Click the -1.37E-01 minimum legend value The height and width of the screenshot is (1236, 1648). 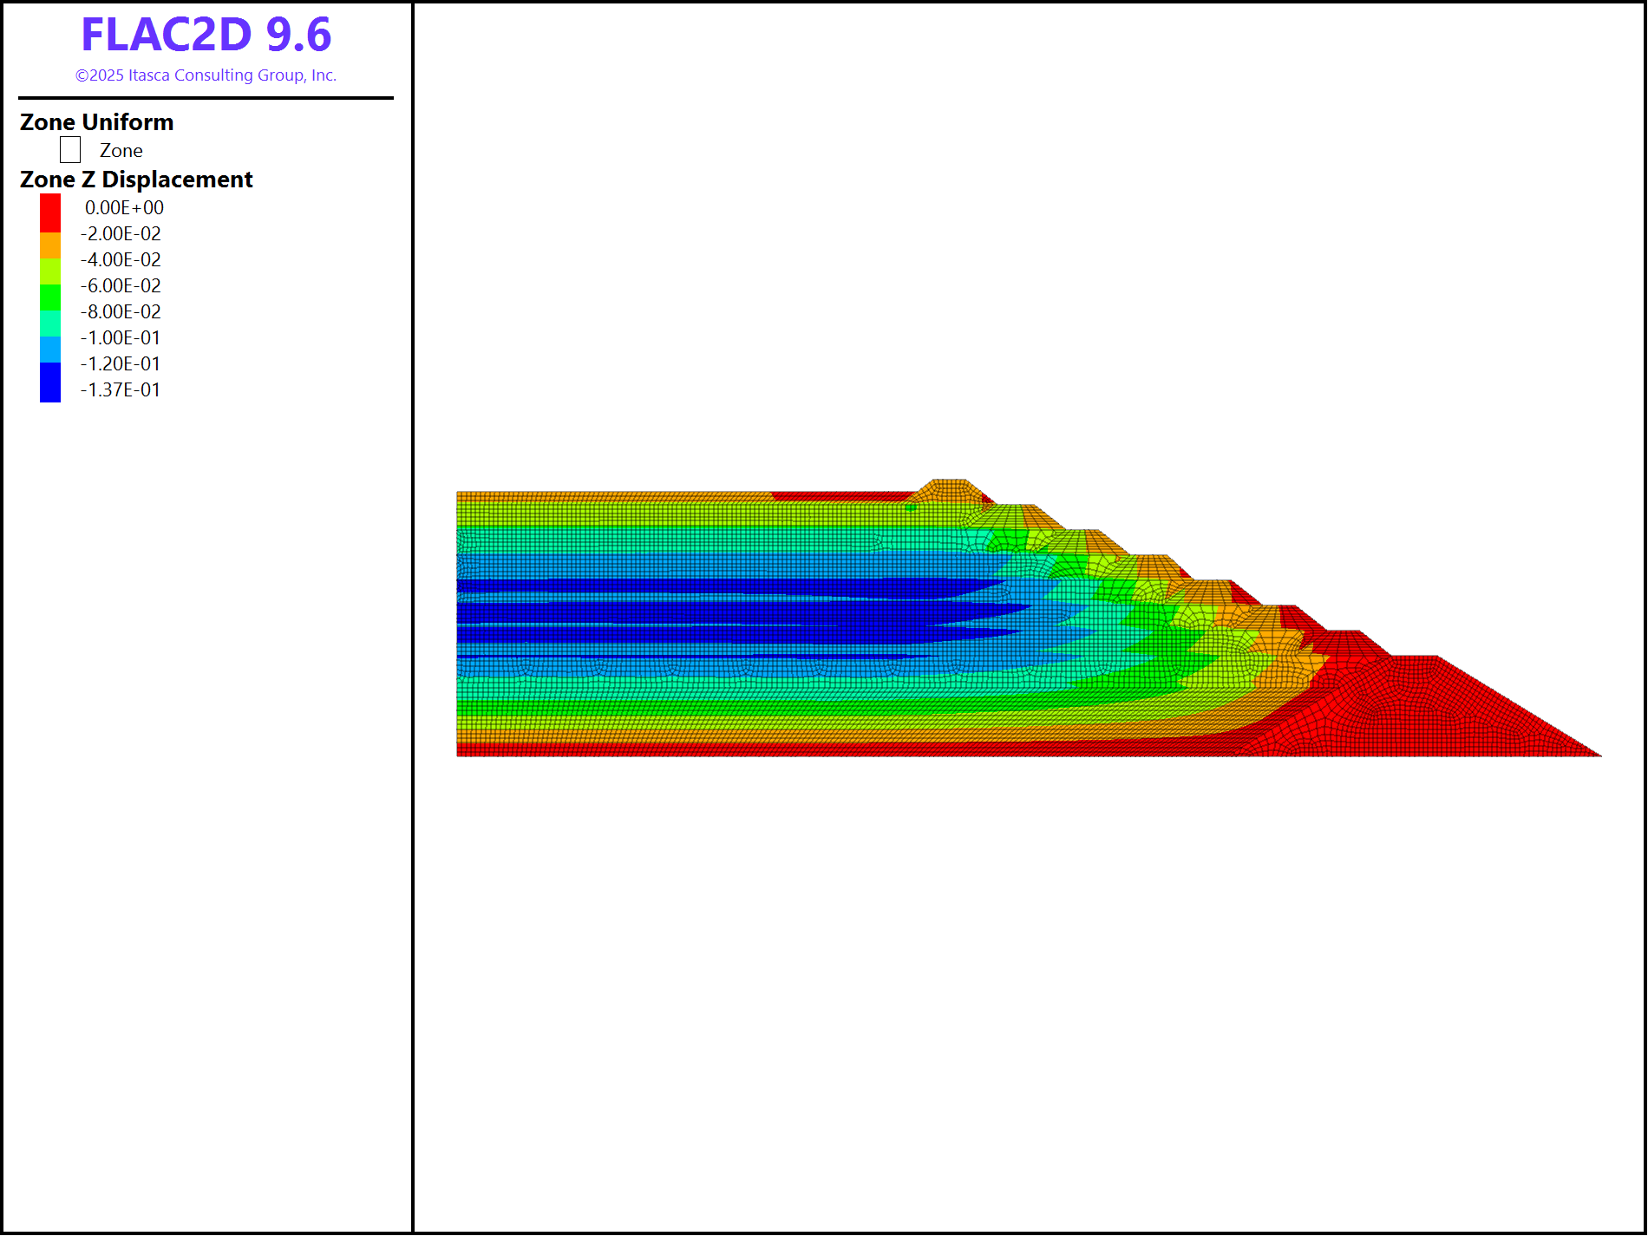click(x=121, y=390)
